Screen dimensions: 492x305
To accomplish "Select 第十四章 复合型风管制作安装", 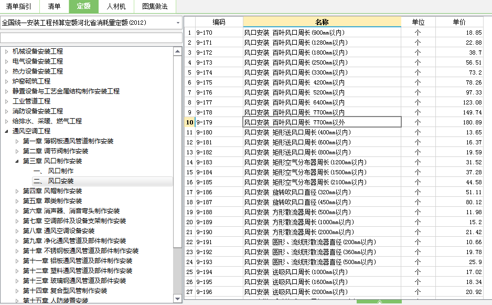I will coord(65,291).
